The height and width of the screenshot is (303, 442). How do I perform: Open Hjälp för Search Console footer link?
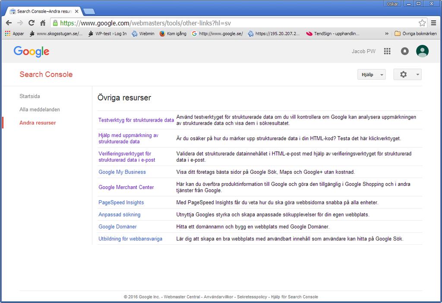pyautogui.click(x=294, y=297)
